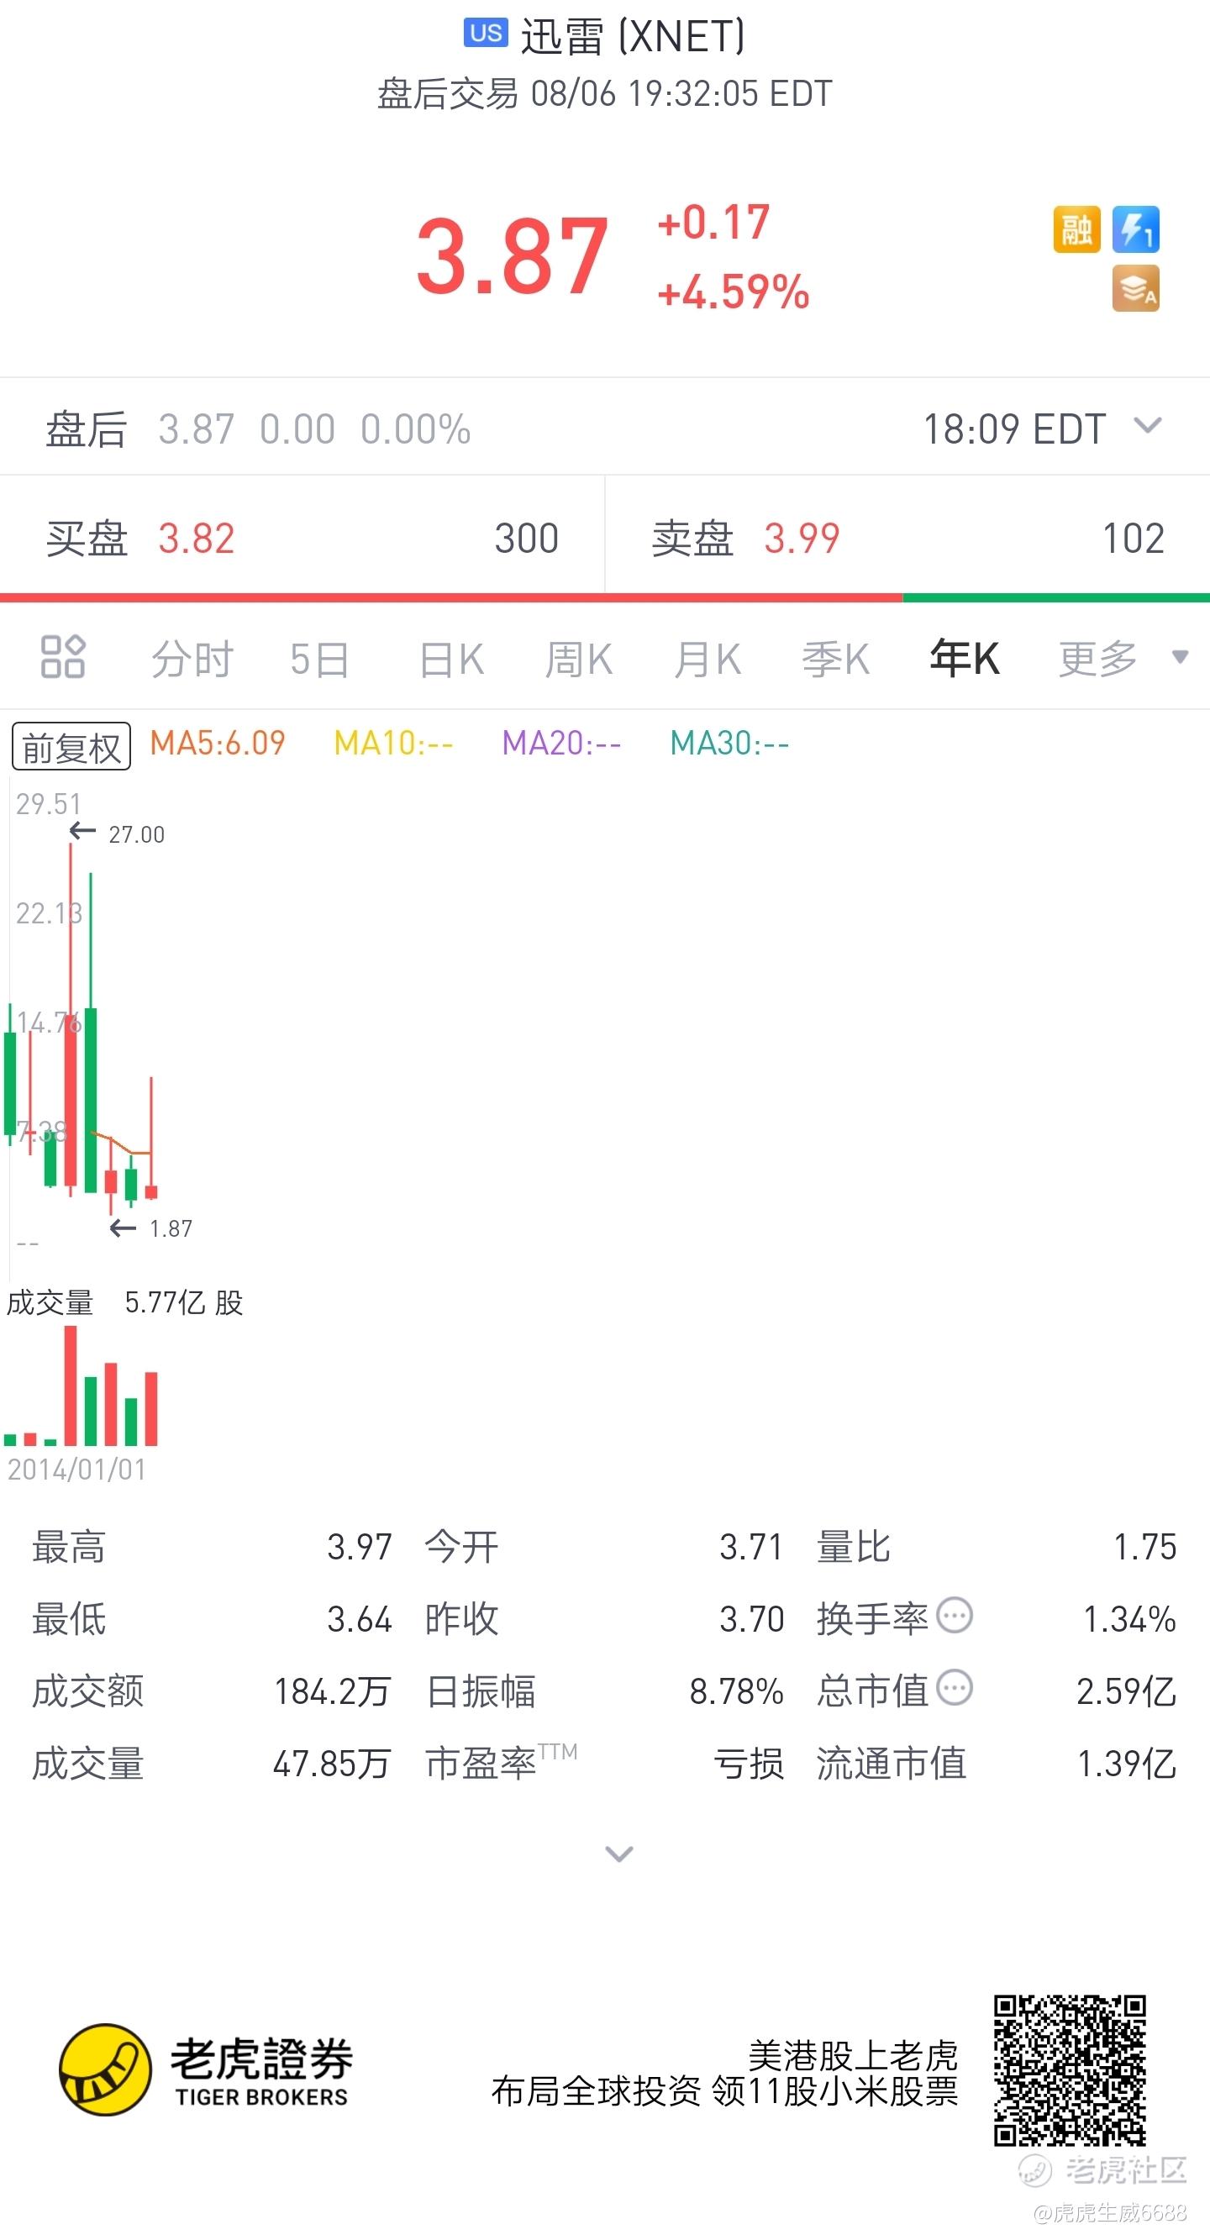This screenshot has width=1210, height=2240.
Task: Tap the orange 融 margin trading badge
Action: (x=1076, y=229)
